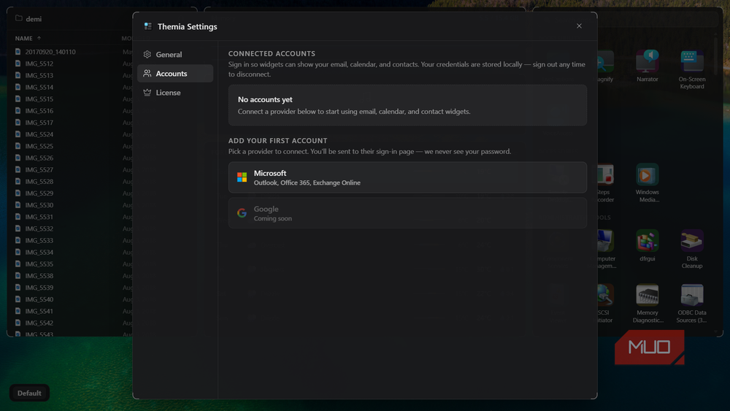Image resolution: width=730 pixels, height=411 pixels.
Task: Select file IMG_5516 in demi list
Action: pyautogui.click(x=39, y=111)
